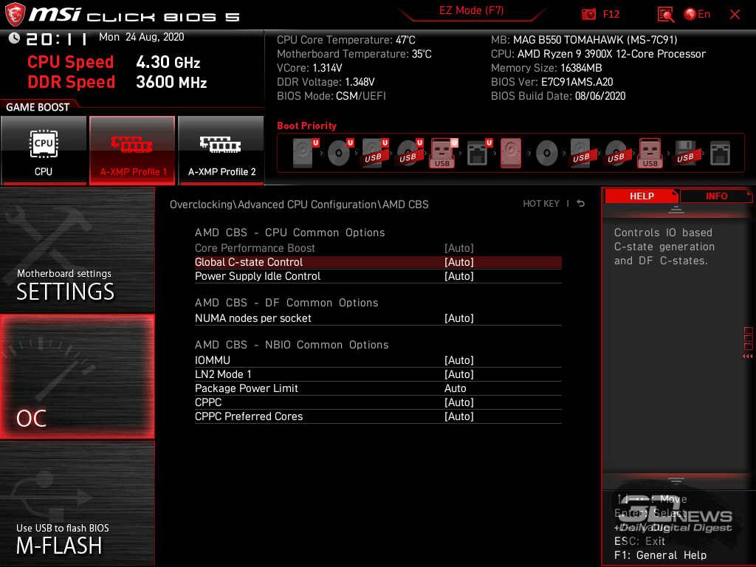Viewport: 756px width, 567px height.
Task: Select the LN2 Mode 1 row label
Action: click(223, 374)
